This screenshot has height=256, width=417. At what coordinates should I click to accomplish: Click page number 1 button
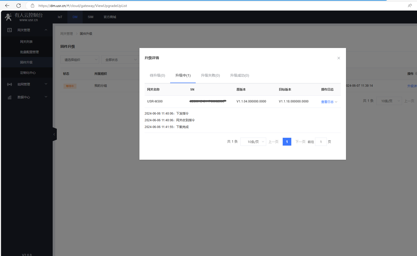click(x=287, y=142)
